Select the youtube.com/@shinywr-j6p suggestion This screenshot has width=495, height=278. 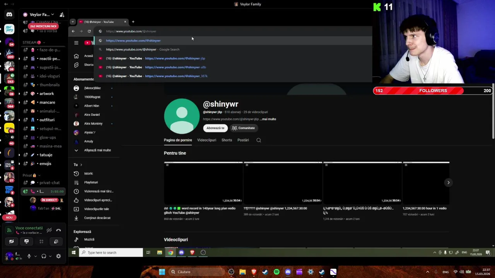233,58
